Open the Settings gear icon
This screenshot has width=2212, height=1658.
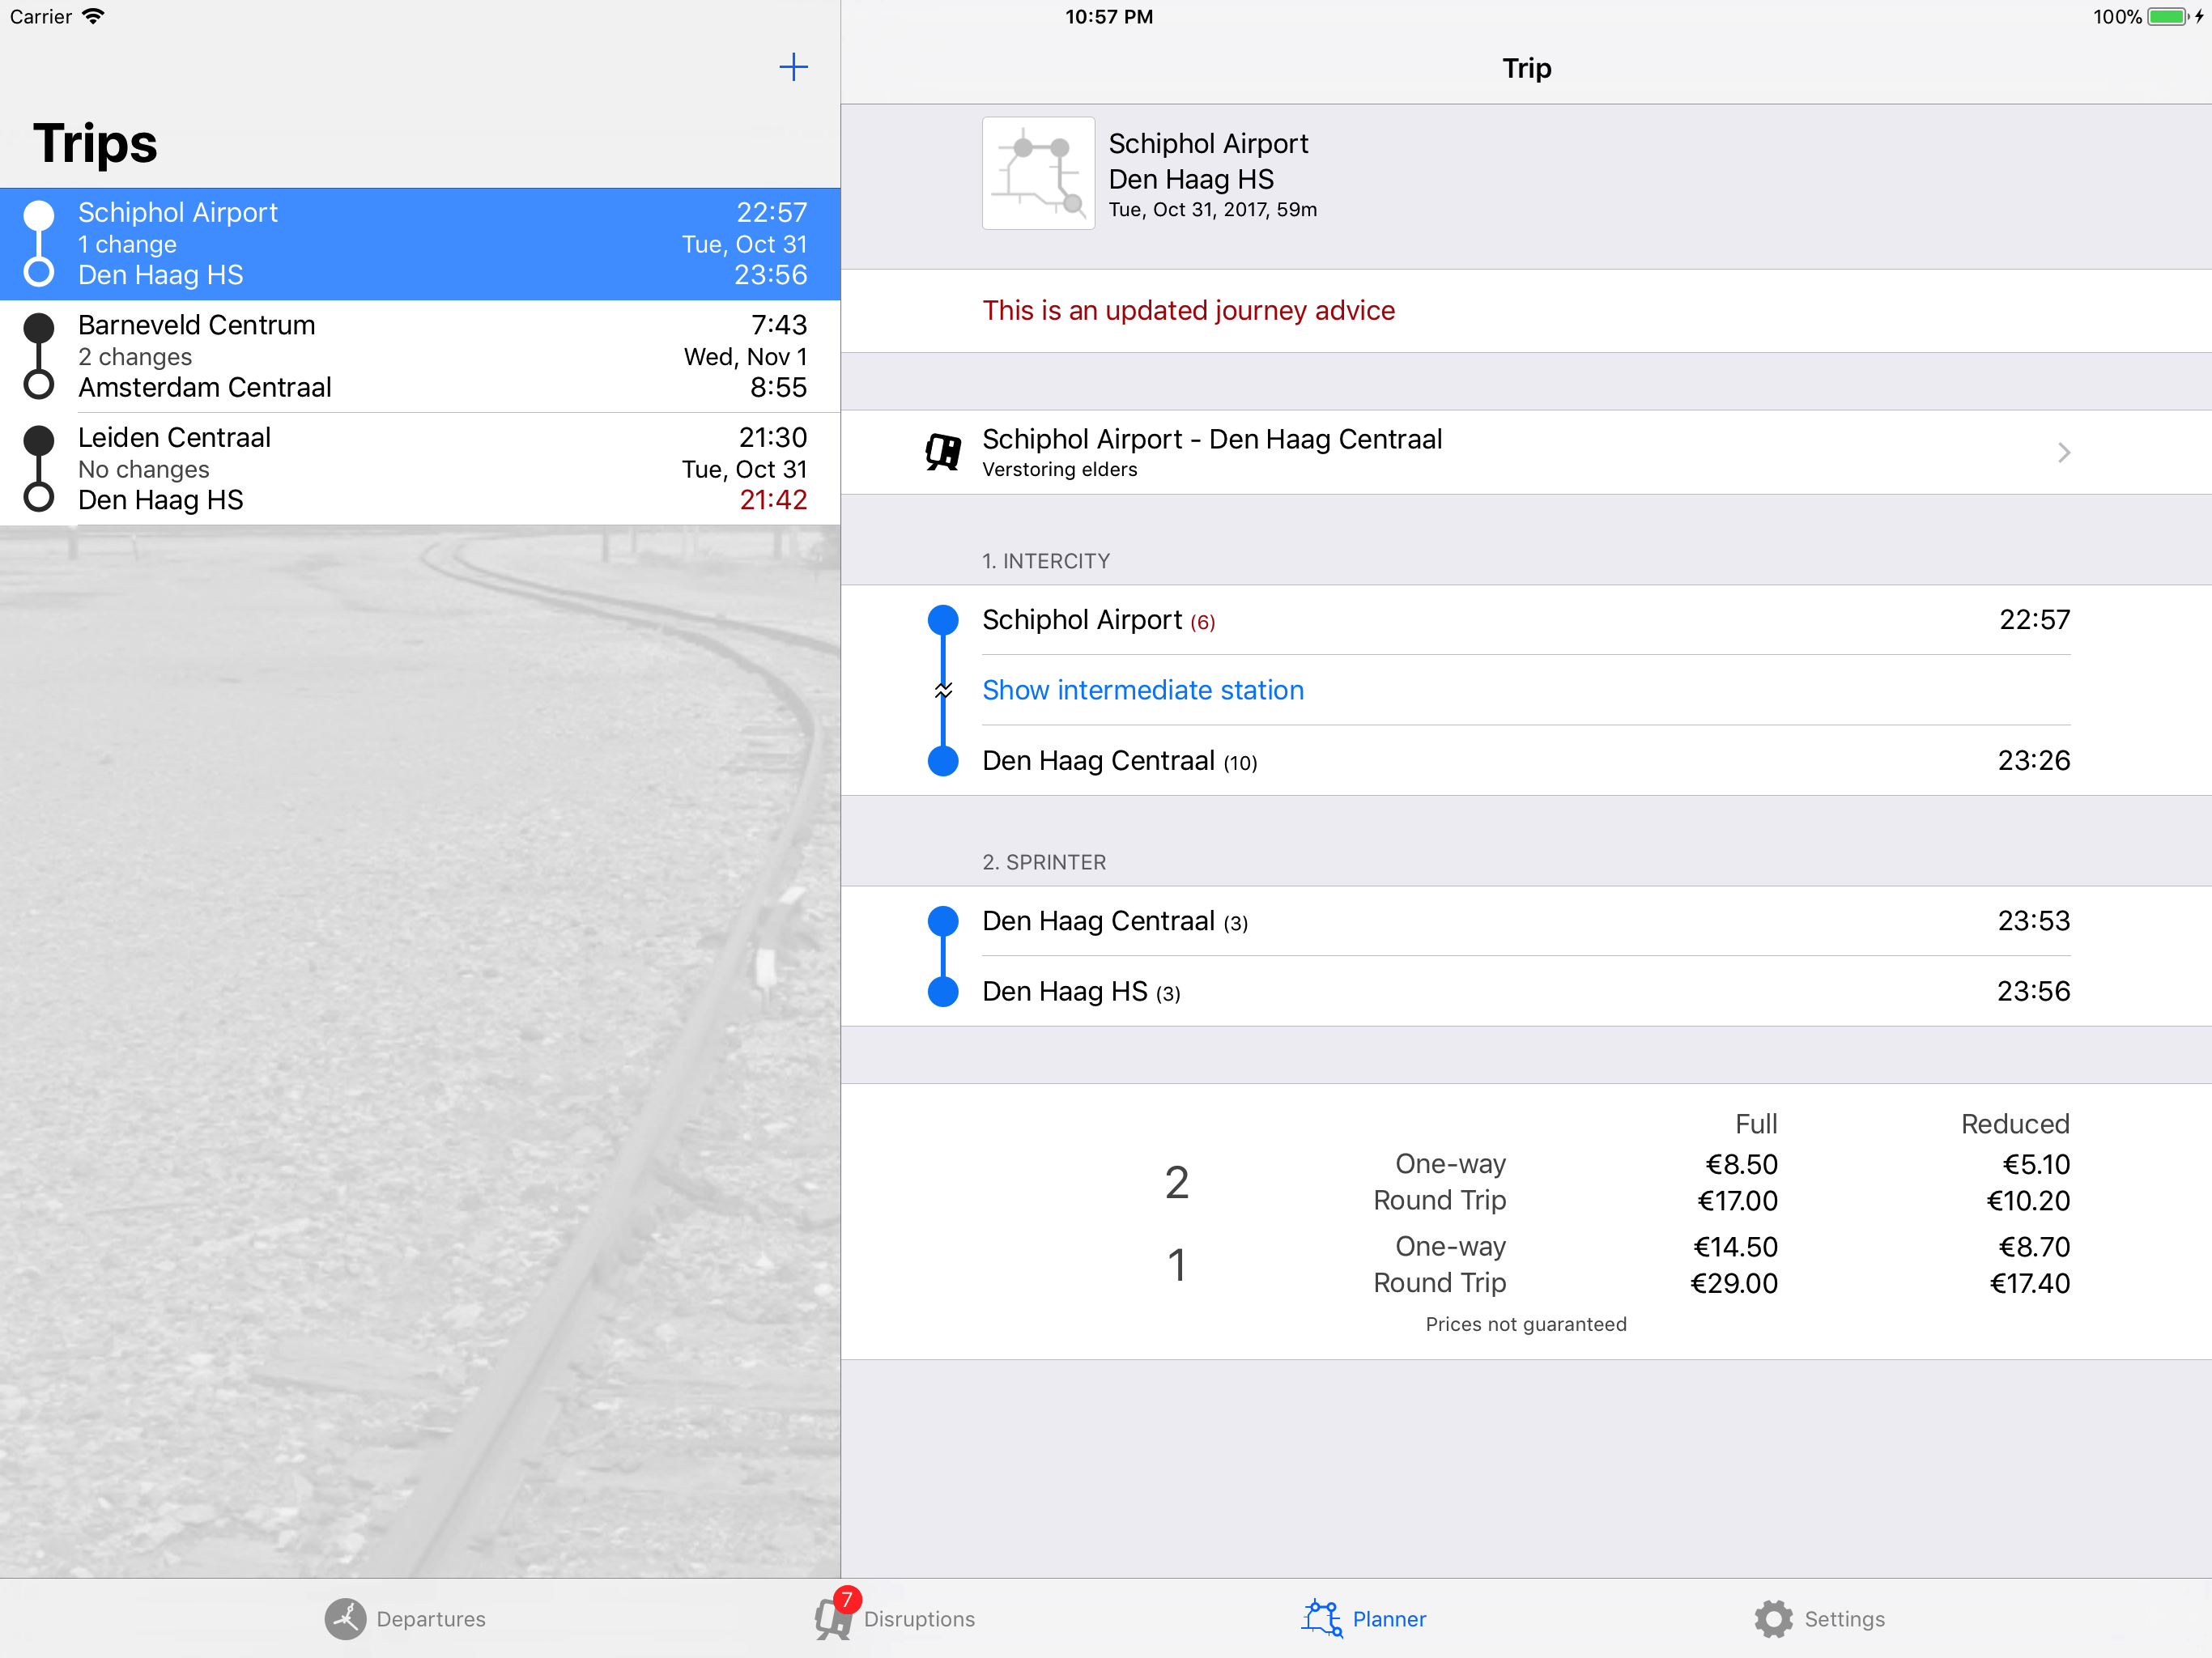[1773, 1618]
